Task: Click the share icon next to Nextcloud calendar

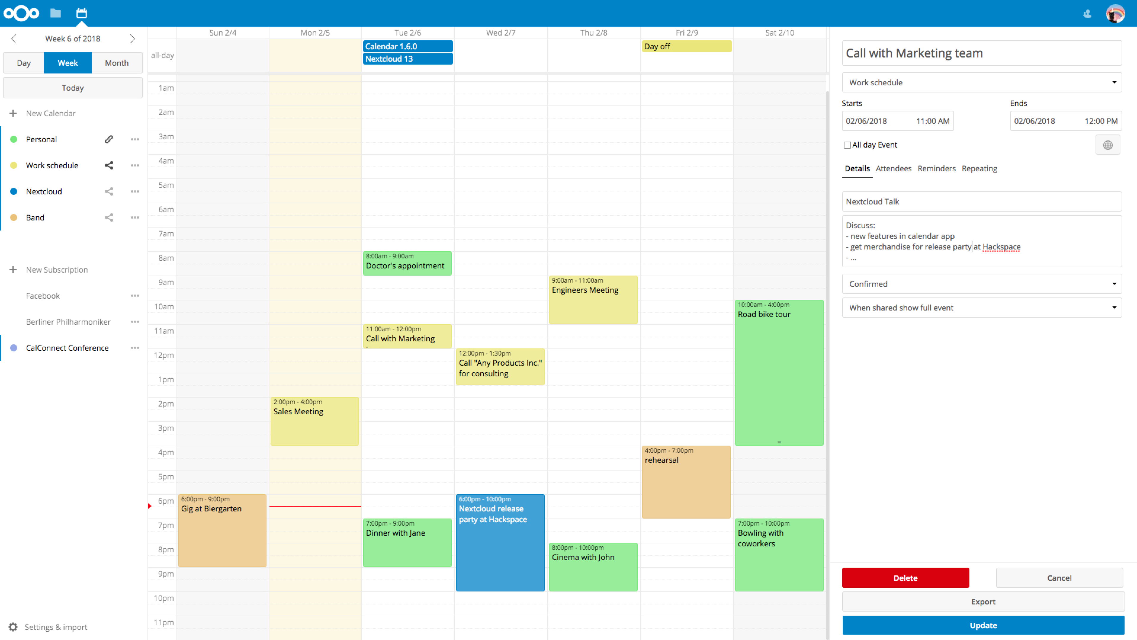Action: 109,191
